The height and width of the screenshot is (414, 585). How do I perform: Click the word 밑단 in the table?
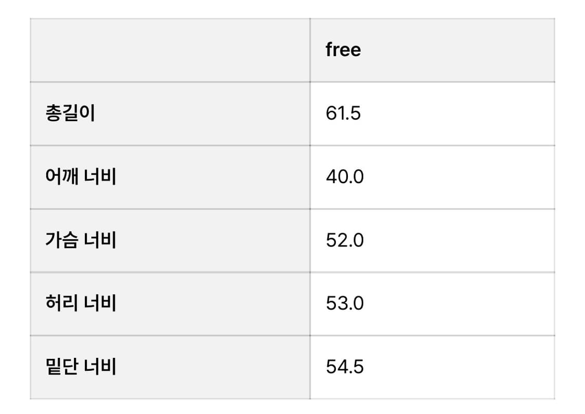(x=62, y=367)
